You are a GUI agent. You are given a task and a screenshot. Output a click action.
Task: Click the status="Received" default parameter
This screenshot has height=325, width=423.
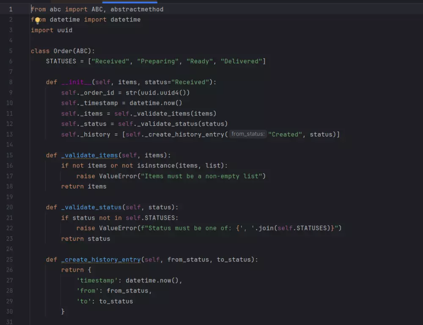[177, 82]
